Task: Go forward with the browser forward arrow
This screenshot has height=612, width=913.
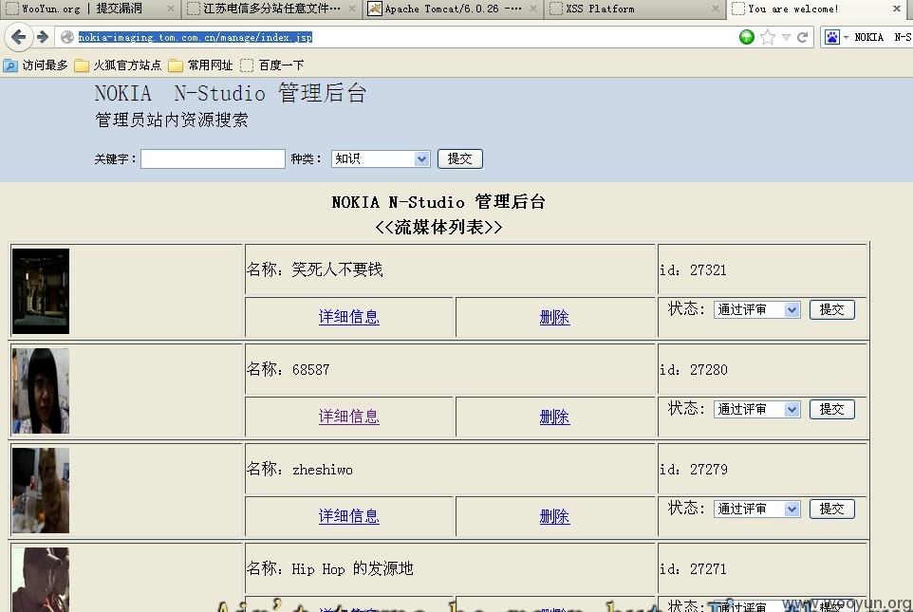Action: tap(43, 37)
